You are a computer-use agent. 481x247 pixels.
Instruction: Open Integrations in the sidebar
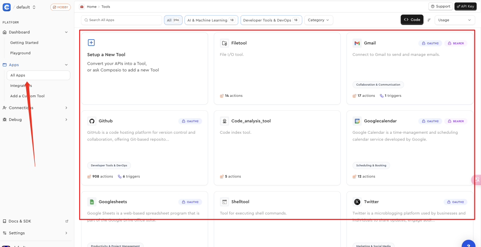[21, 86]
